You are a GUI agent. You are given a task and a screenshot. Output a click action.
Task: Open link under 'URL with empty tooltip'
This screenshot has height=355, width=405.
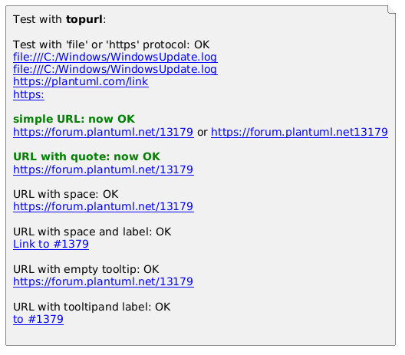(104, 281)
